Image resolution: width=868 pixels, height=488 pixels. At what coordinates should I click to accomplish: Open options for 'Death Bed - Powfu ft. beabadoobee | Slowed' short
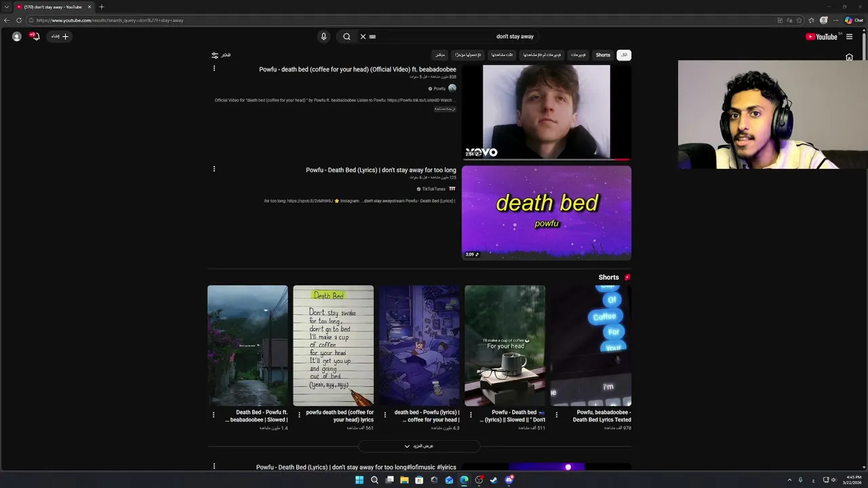point(214,415)
